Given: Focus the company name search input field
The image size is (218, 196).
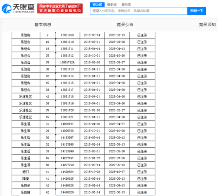Looking at the screenshot, I should tap(139, 11).
